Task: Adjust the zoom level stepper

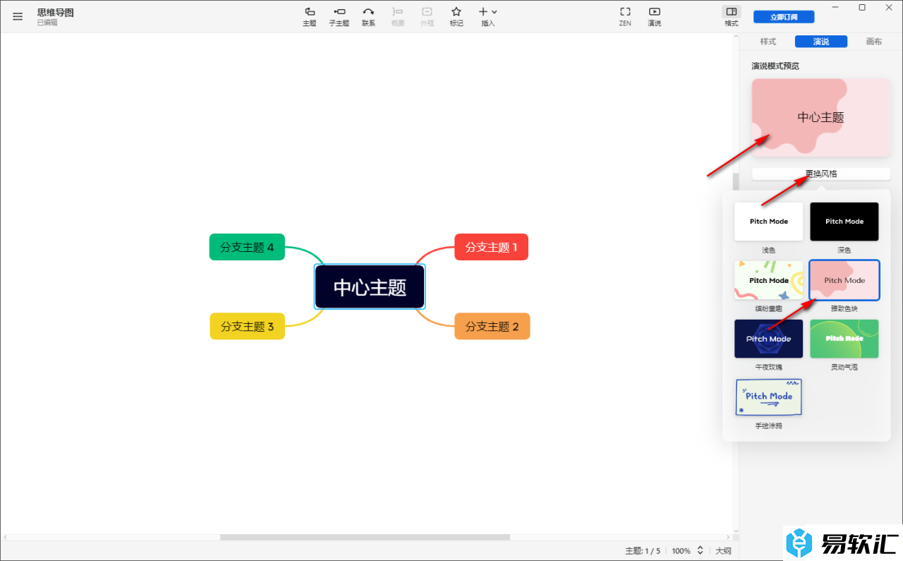Action: (x=700, y=550)
